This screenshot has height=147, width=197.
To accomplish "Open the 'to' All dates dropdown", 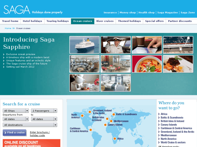I will [44, 119].
